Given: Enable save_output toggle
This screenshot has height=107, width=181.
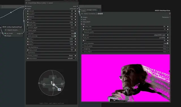Looking at the screenshot, I should (x=126, y=52).
